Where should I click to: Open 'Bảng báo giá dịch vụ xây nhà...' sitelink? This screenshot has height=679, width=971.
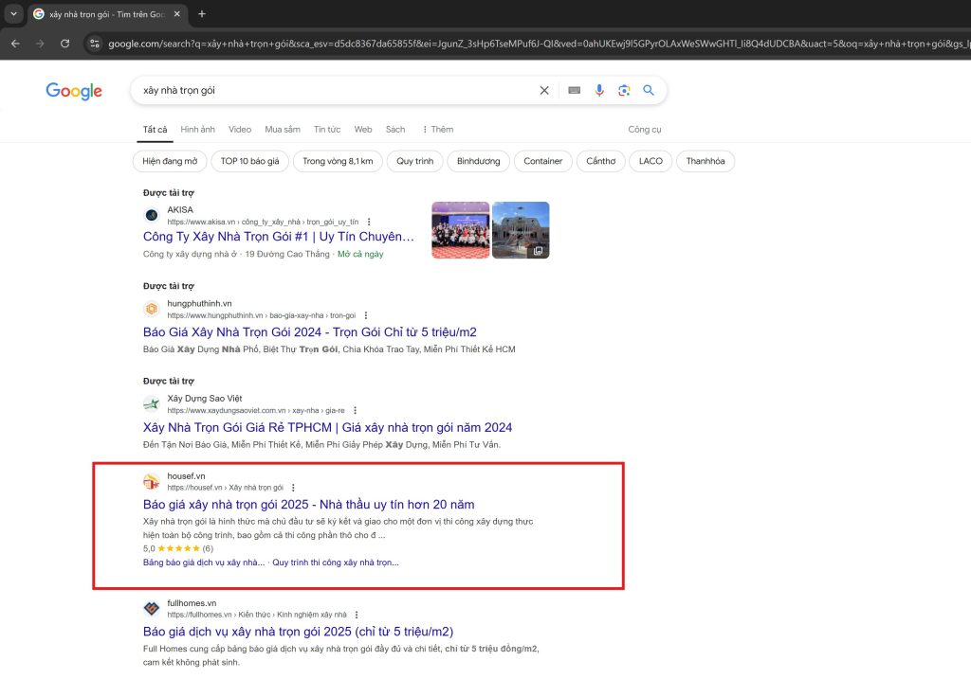click(x=204, y=563)
